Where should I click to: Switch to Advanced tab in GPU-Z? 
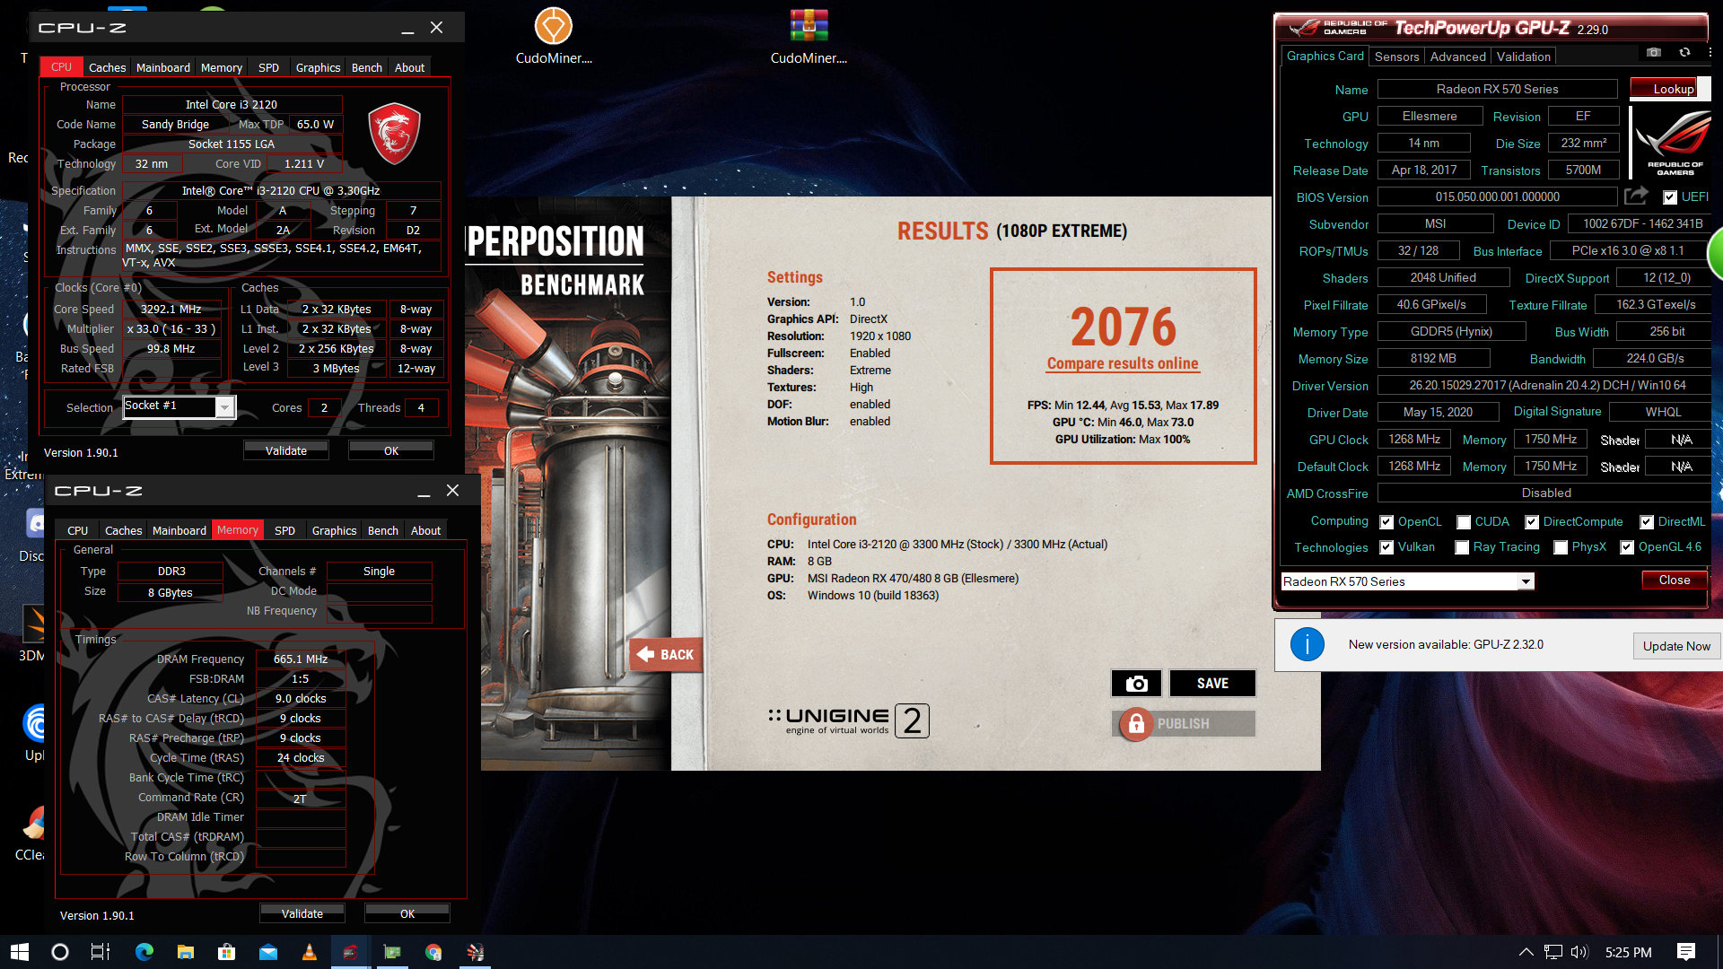(x=1457, y=57)
